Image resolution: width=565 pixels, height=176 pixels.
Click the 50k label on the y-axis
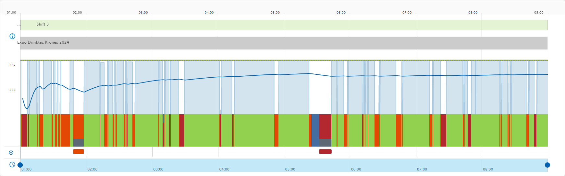(12, 65)
